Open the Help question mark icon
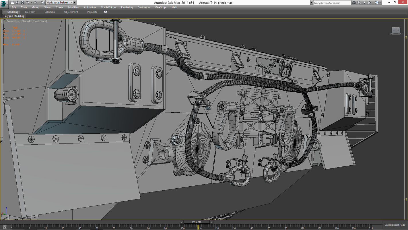Image resolution: width=408 pixels, height=230 pixels. 377,3
